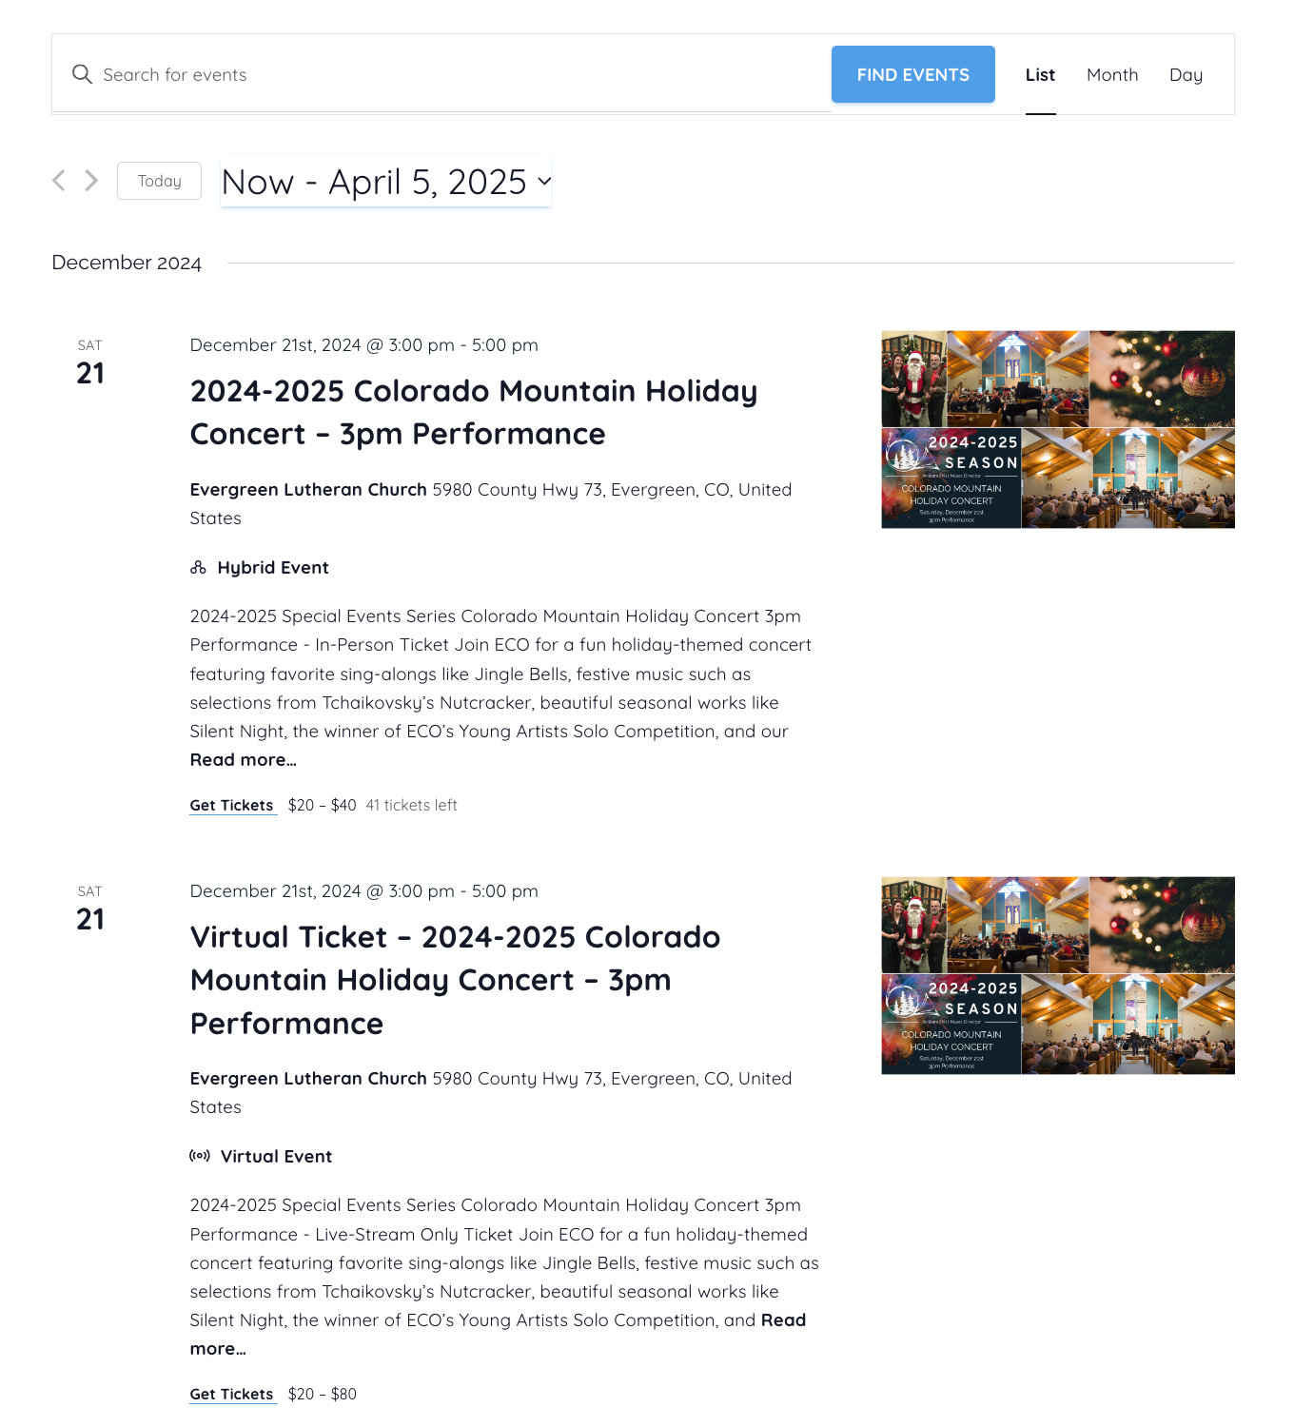Click the Hybrid Event icon
The height and width of the screenshot is (1427, 1294).
[198, 568]
